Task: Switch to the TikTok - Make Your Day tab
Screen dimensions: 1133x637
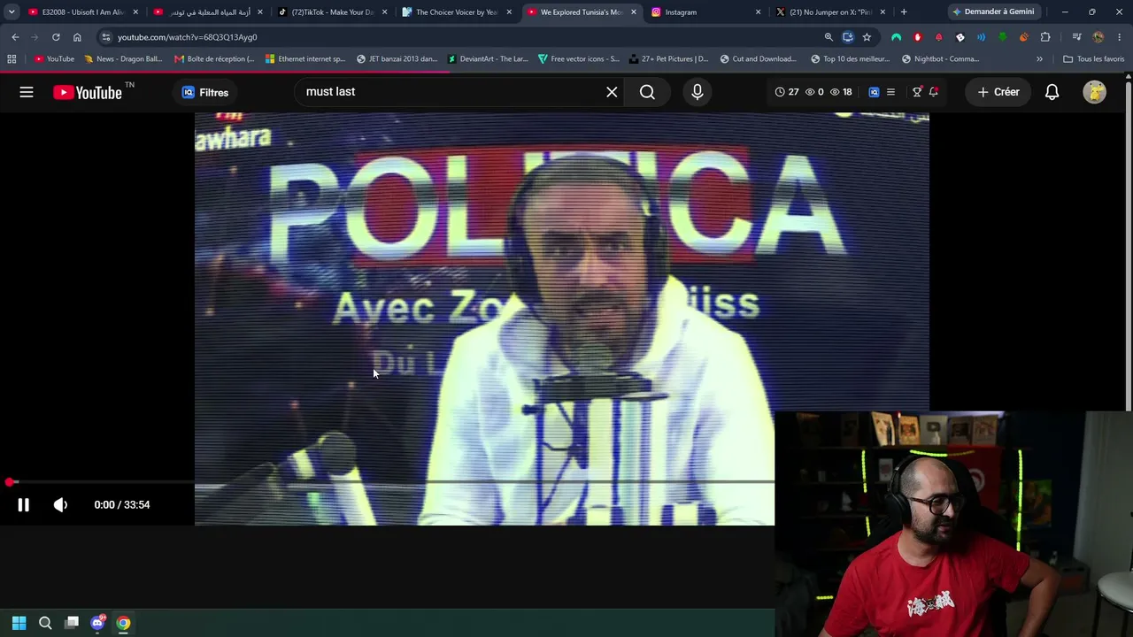Action: pyautogui.click(x=334, y=12)
